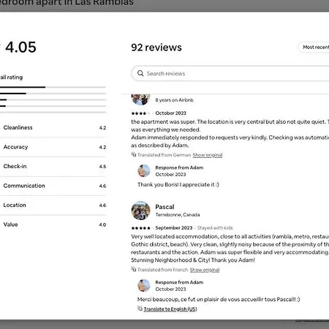
Task: Click the Pascal reviewer name
Action: pyautogui.click(x=164, y=207)
